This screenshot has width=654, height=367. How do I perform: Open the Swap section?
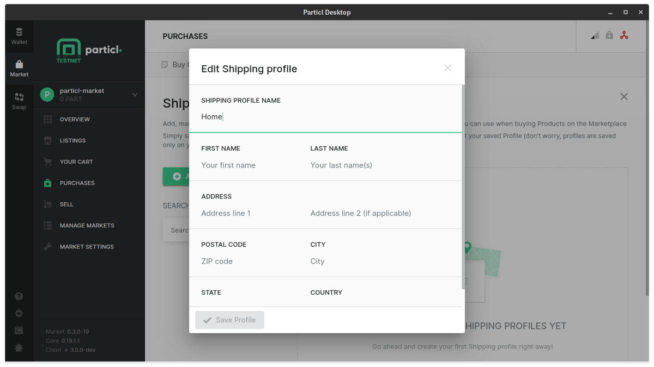point(19,102)
